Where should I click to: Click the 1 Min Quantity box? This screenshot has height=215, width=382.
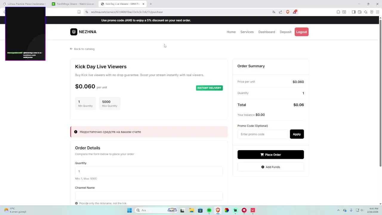point(85,103)
